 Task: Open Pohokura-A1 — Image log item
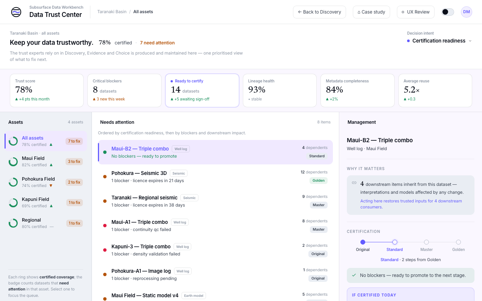tap(215, 274)
